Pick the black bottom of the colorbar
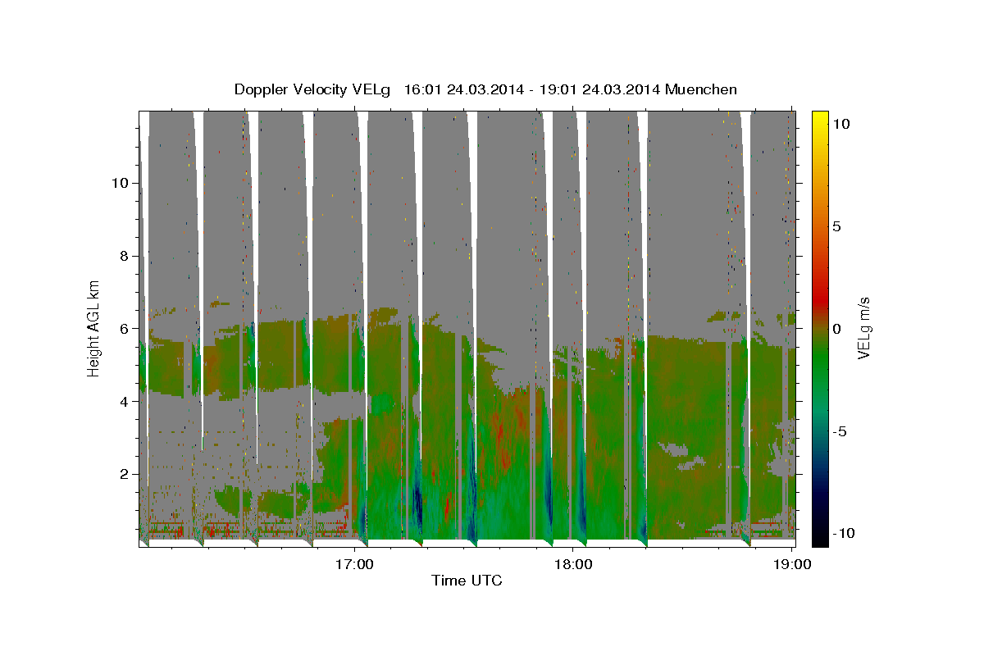Viewport: 984px width, 656px height. 820,540
